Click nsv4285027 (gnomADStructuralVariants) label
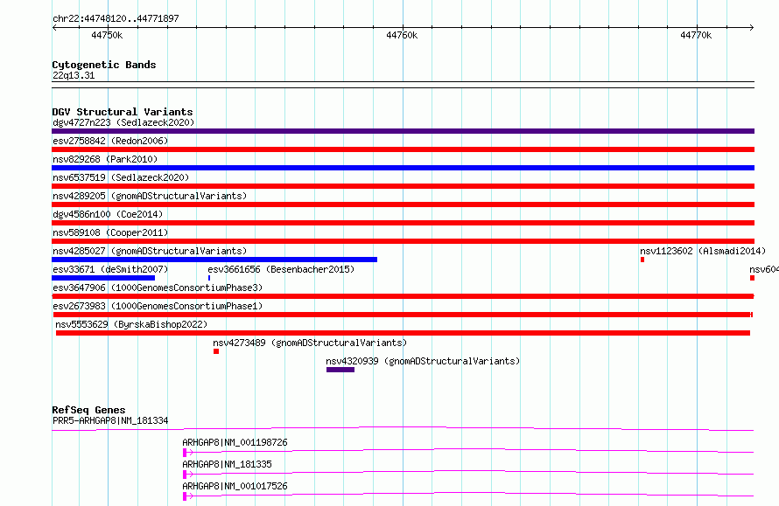Viewport: 779px width, 506px height. tap(150, 251)
